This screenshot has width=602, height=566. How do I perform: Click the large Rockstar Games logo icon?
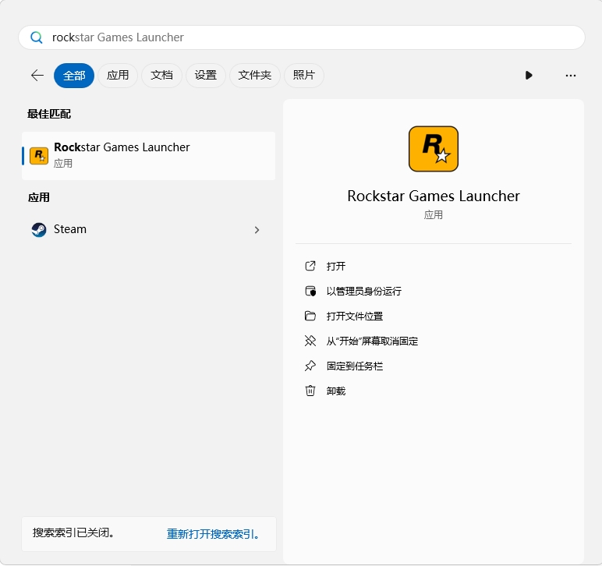[433, 149]
